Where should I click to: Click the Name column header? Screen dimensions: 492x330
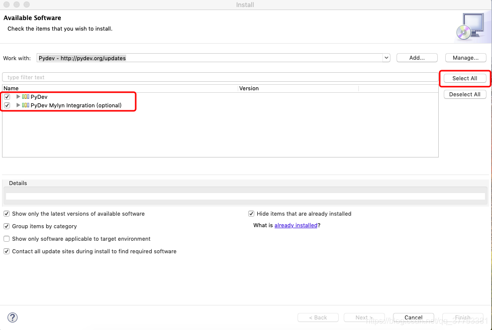120,89
